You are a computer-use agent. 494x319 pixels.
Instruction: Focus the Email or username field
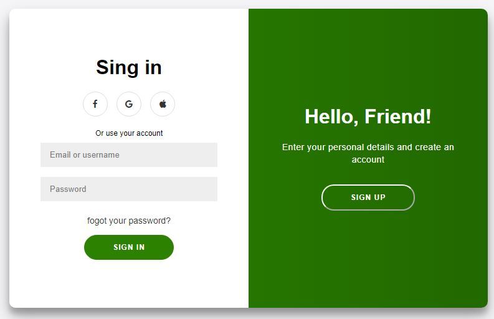129,155
